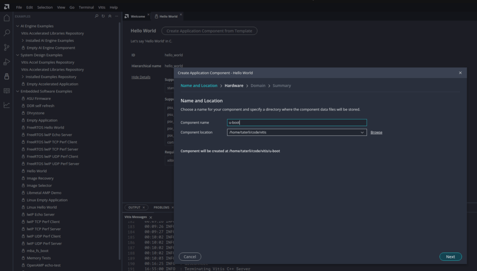Open the Terminal menu
The width and height of the screenshot is (477, 271).
pos(86,7)
